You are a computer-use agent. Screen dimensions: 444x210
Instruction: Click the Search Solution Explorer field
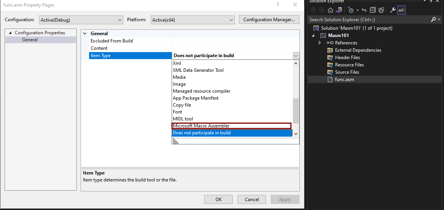click(x=368, y=19)
